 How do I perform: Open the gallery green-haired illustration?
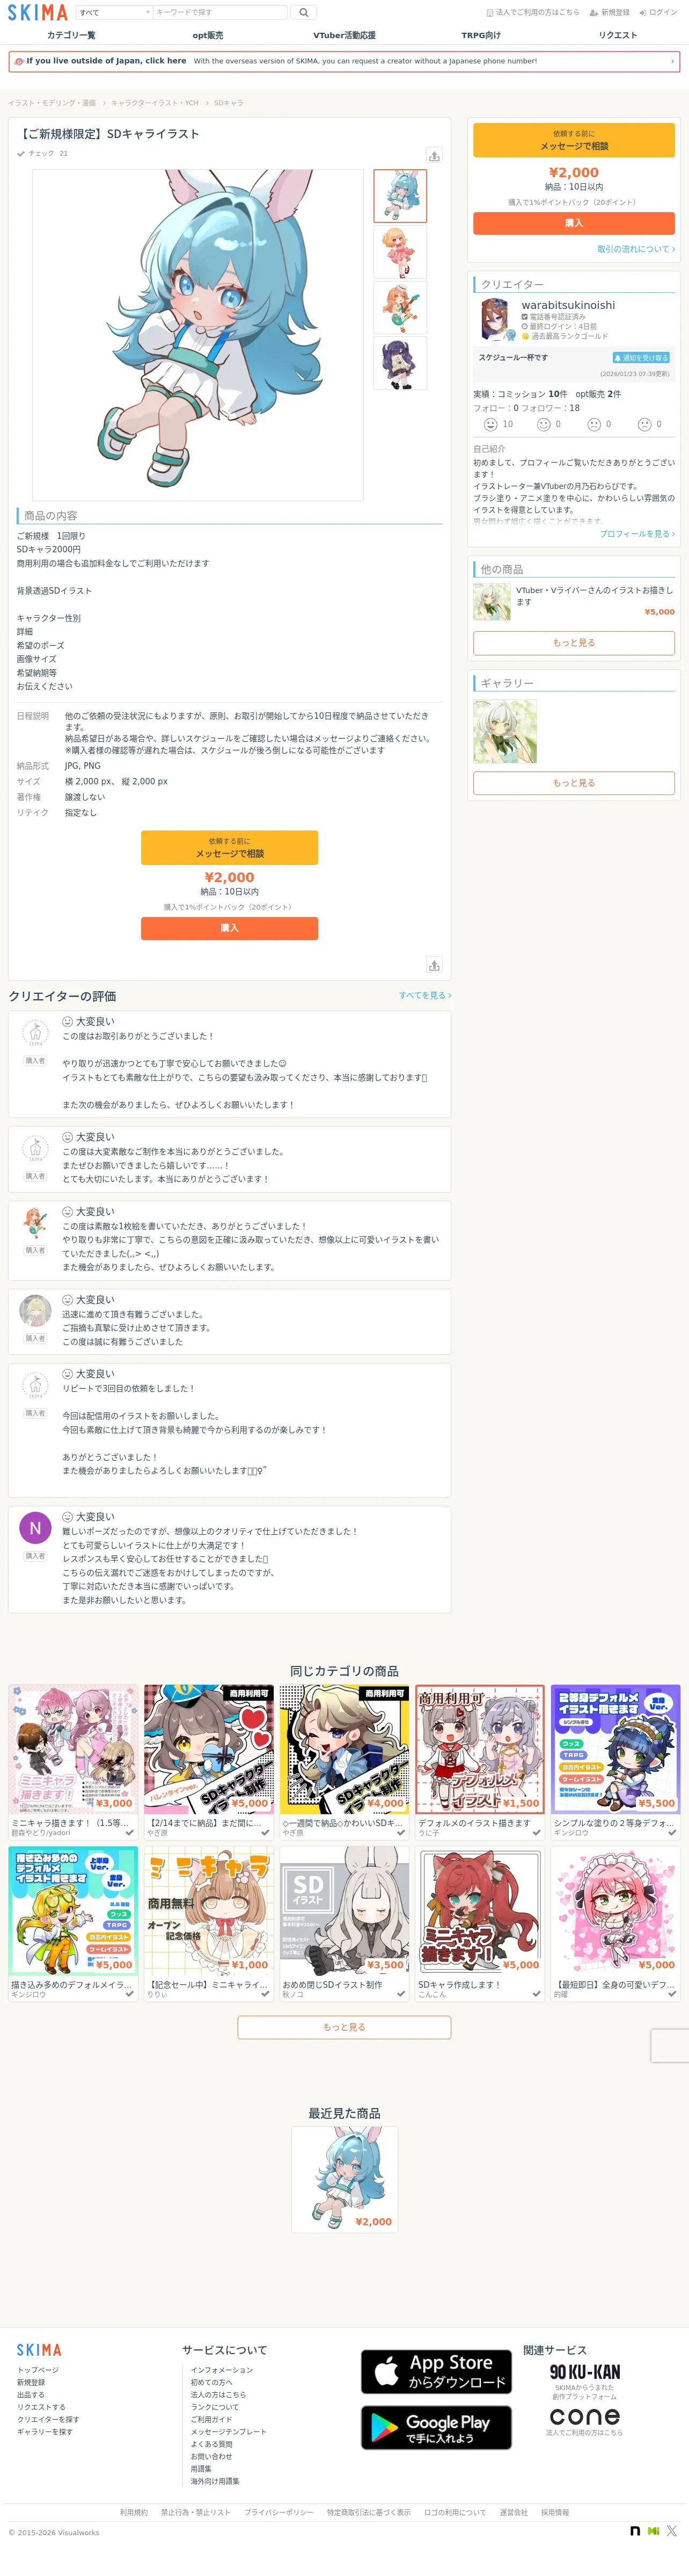point(505,731)
